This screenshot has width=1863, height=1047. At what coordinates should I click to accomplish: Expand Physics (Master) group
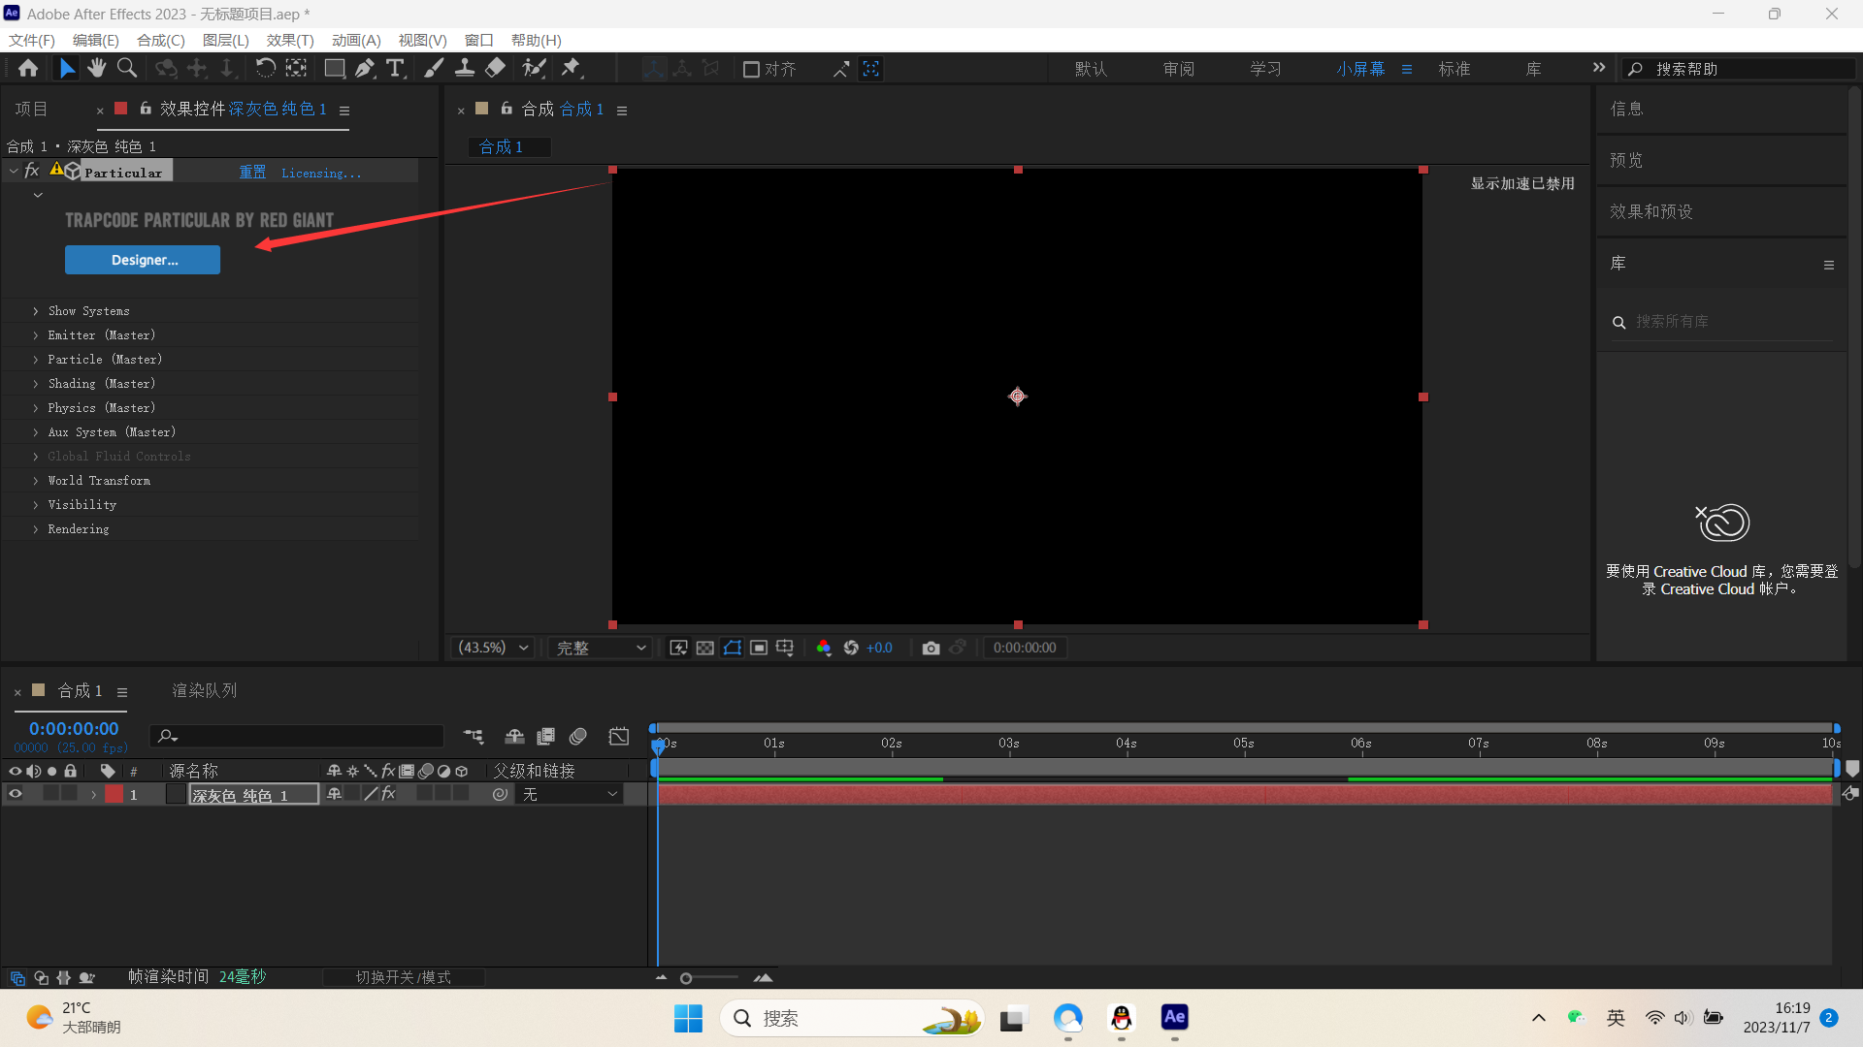coord(36,408)
